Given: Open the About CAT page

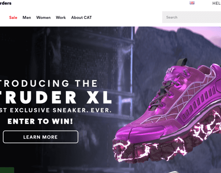Looking at the screenshot, I should tap(81, 18).
